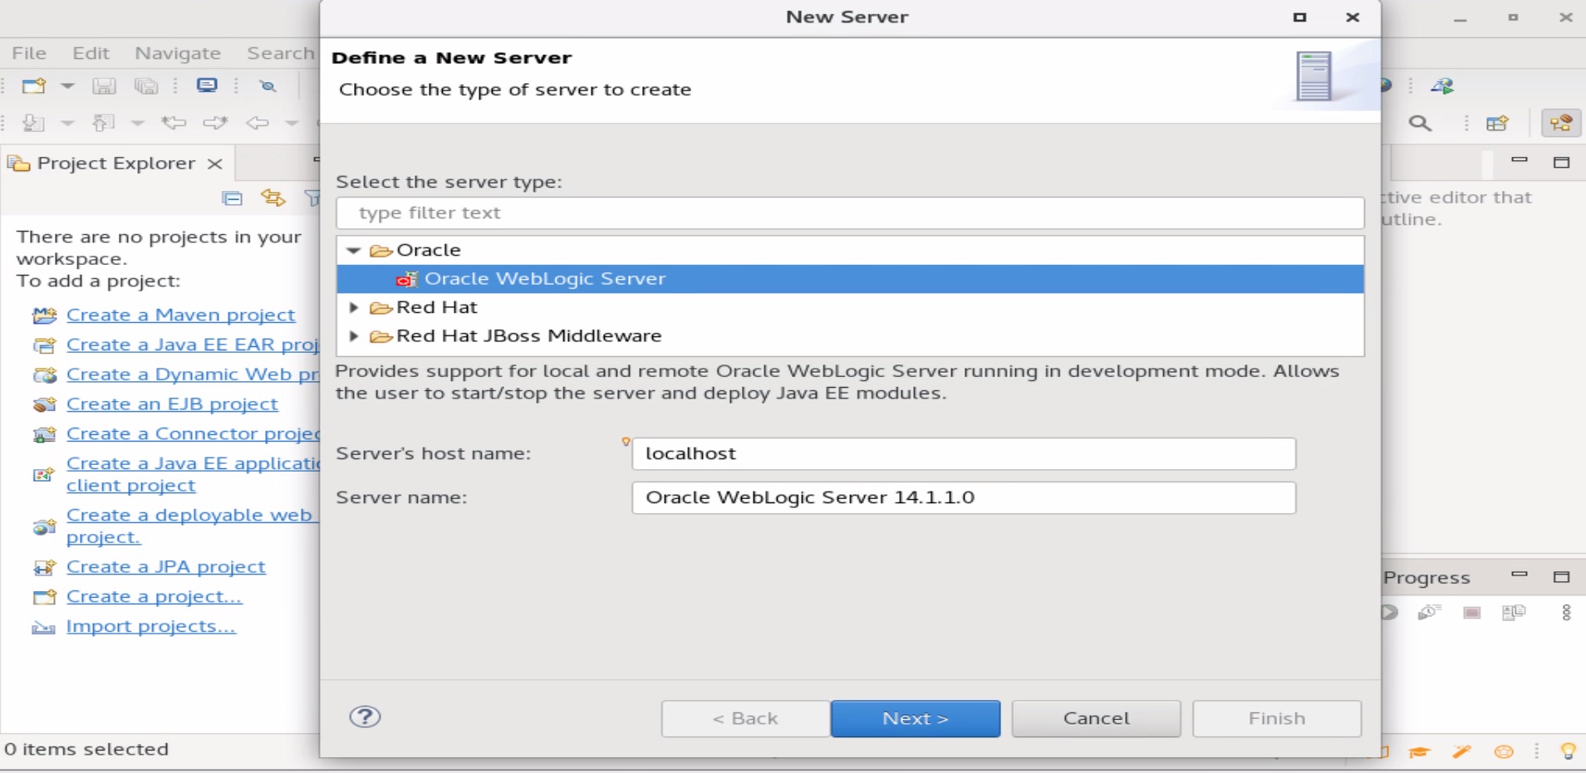Collapse the Oracle server folder

tap(354, 250)
